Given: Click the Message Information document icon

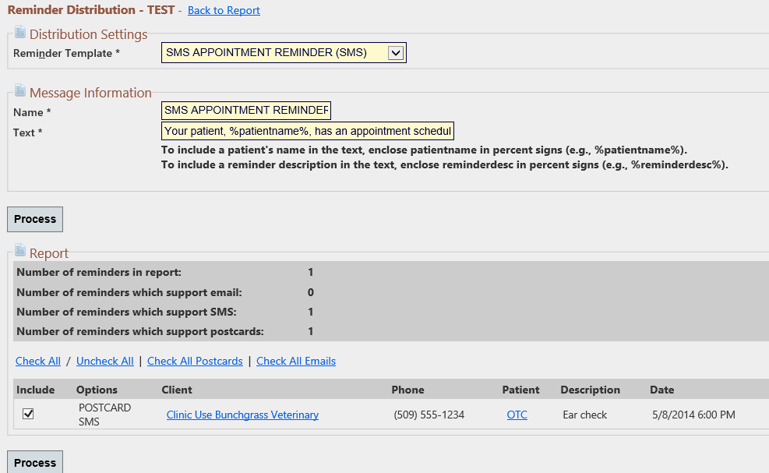Looking at the screenshot, I should 20,90.
